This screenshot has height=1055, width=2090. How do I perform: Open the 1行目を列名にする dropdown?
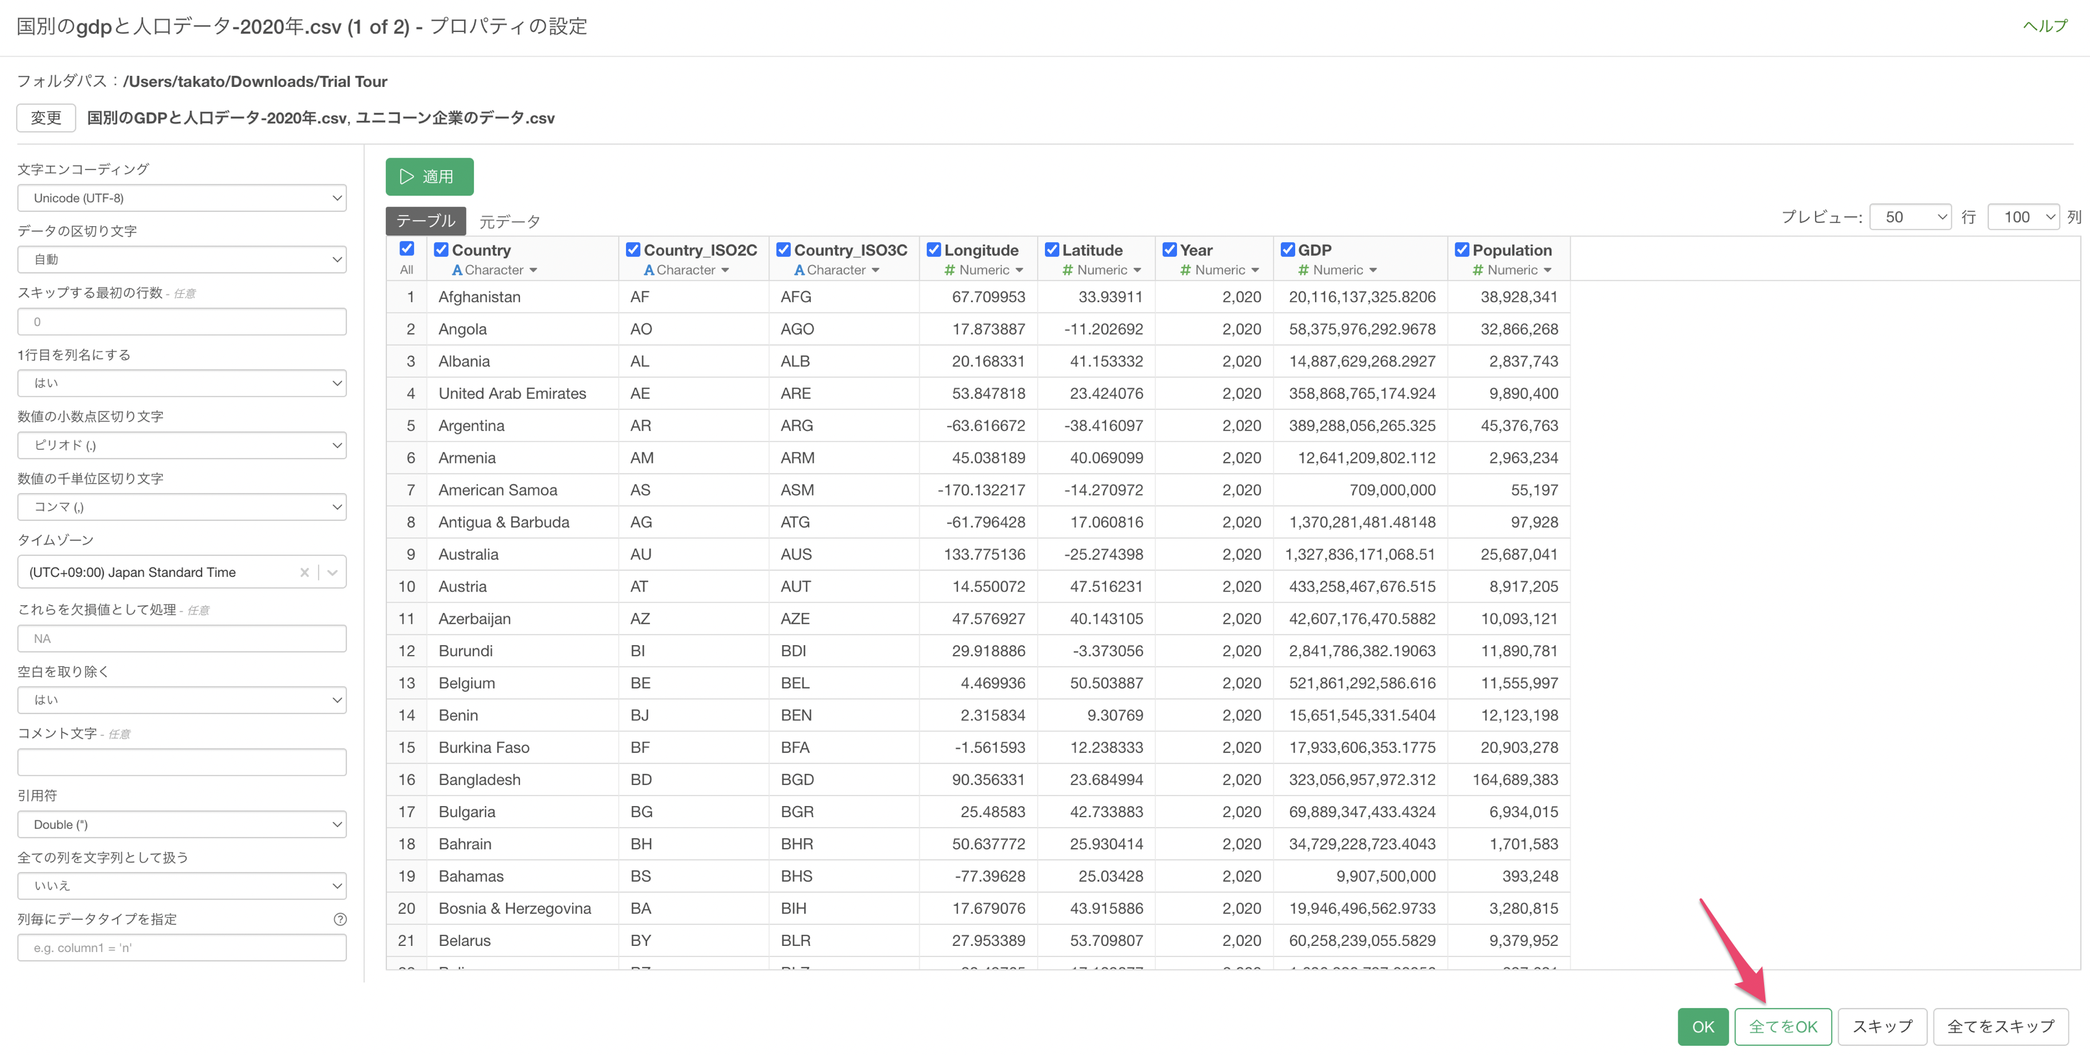pyautogui.click(x=182, y=383)
